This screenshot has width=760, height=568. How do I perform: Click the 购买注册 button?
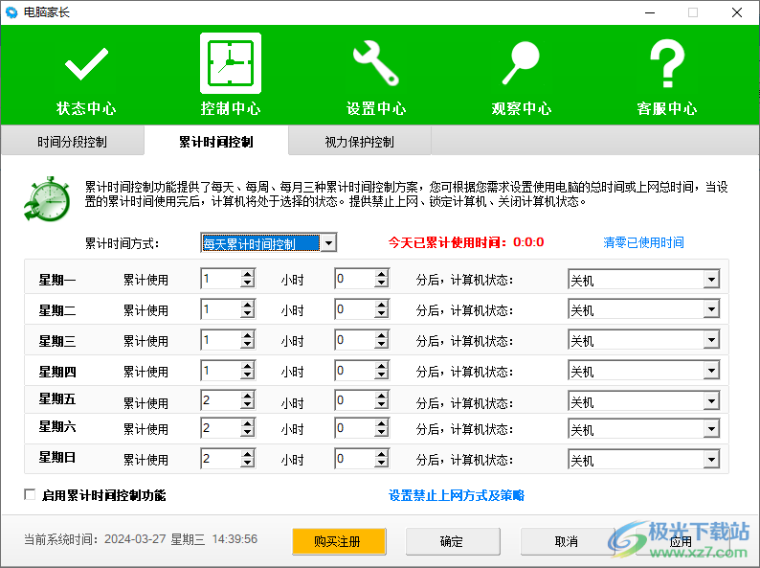coord(339,541)
